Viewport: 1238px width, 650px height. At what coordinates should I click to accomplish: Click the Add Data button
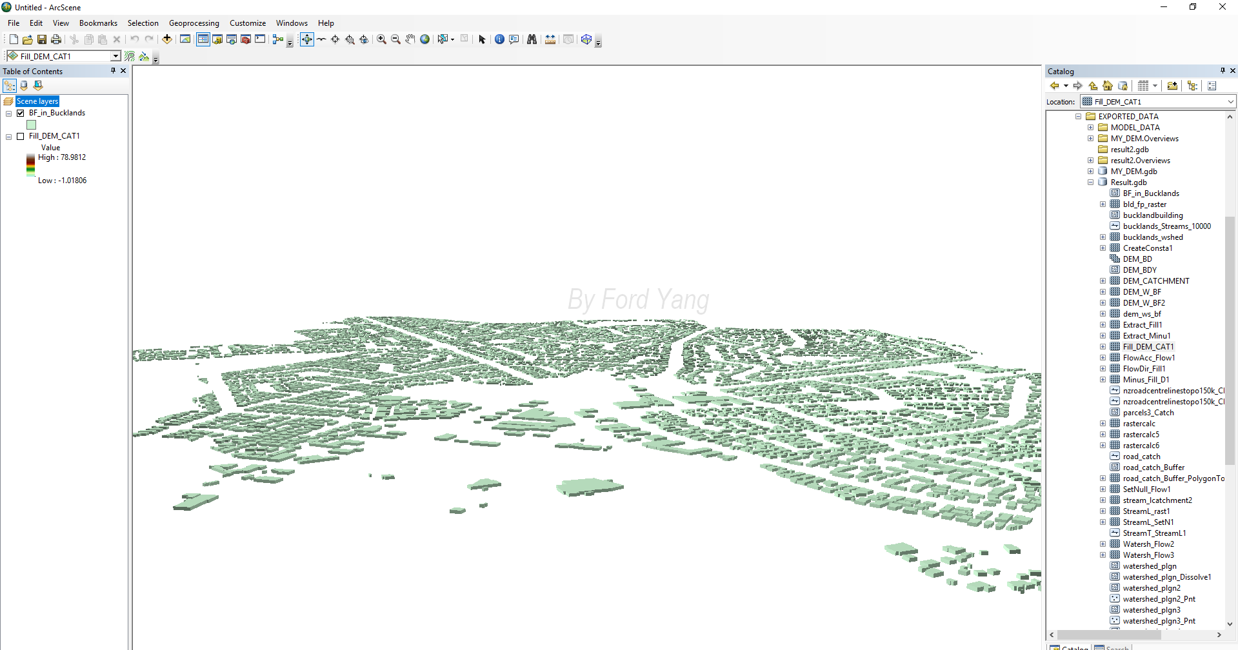click(167, 39)
